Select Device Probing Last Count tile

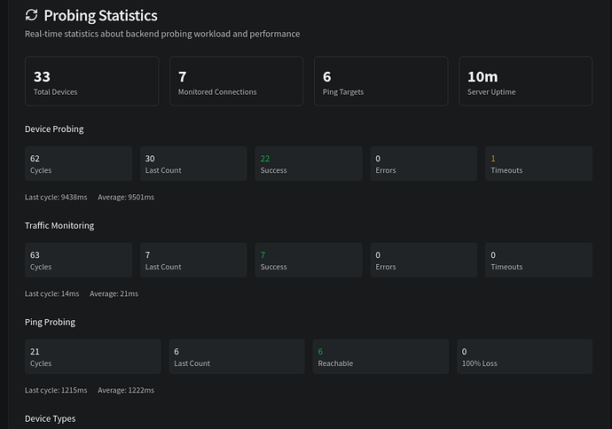tap(193, 164)
